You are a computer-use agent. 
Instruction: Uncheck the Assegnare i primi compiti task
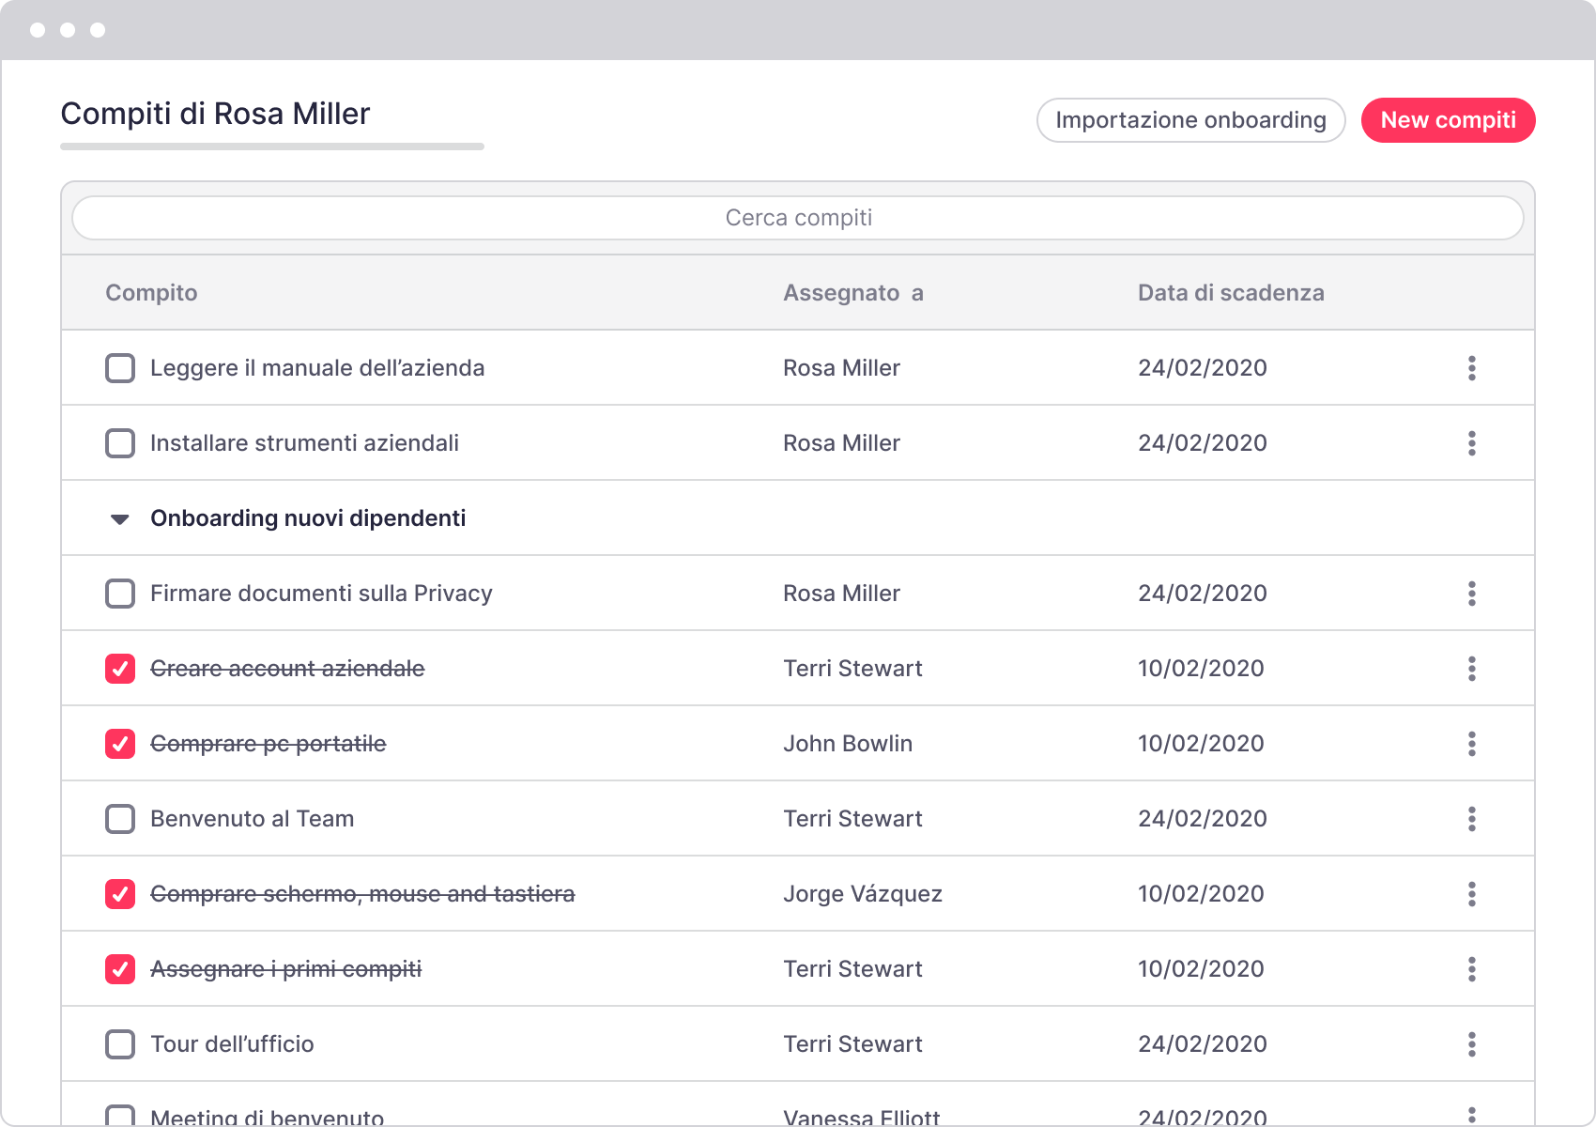(x=120, y=969)
